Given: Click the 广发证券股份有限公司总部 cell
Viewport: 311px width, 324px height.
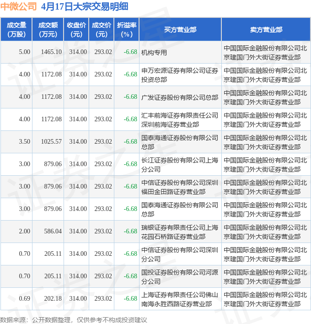Looking at the screenshot, I should pyautogui.click(x=180, y=97).
